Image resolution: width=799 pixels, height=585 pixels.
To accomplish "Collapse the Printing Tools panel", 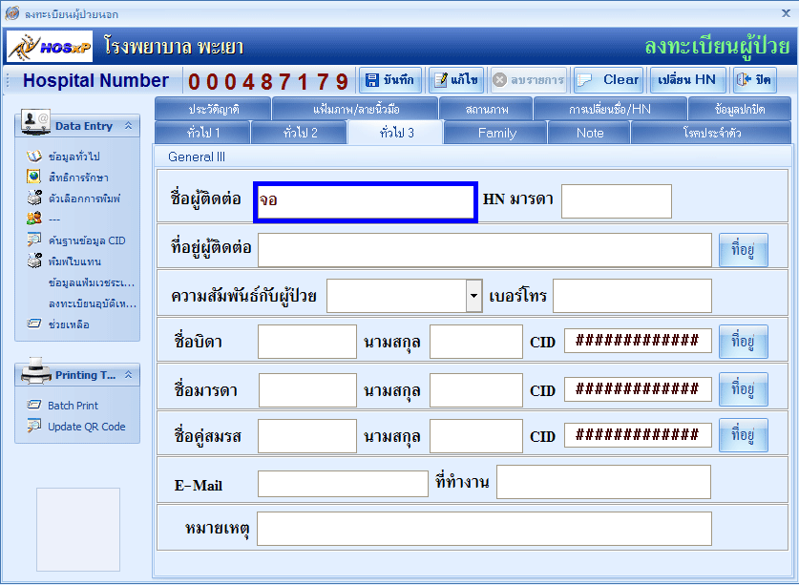I will tap(129, 375).
